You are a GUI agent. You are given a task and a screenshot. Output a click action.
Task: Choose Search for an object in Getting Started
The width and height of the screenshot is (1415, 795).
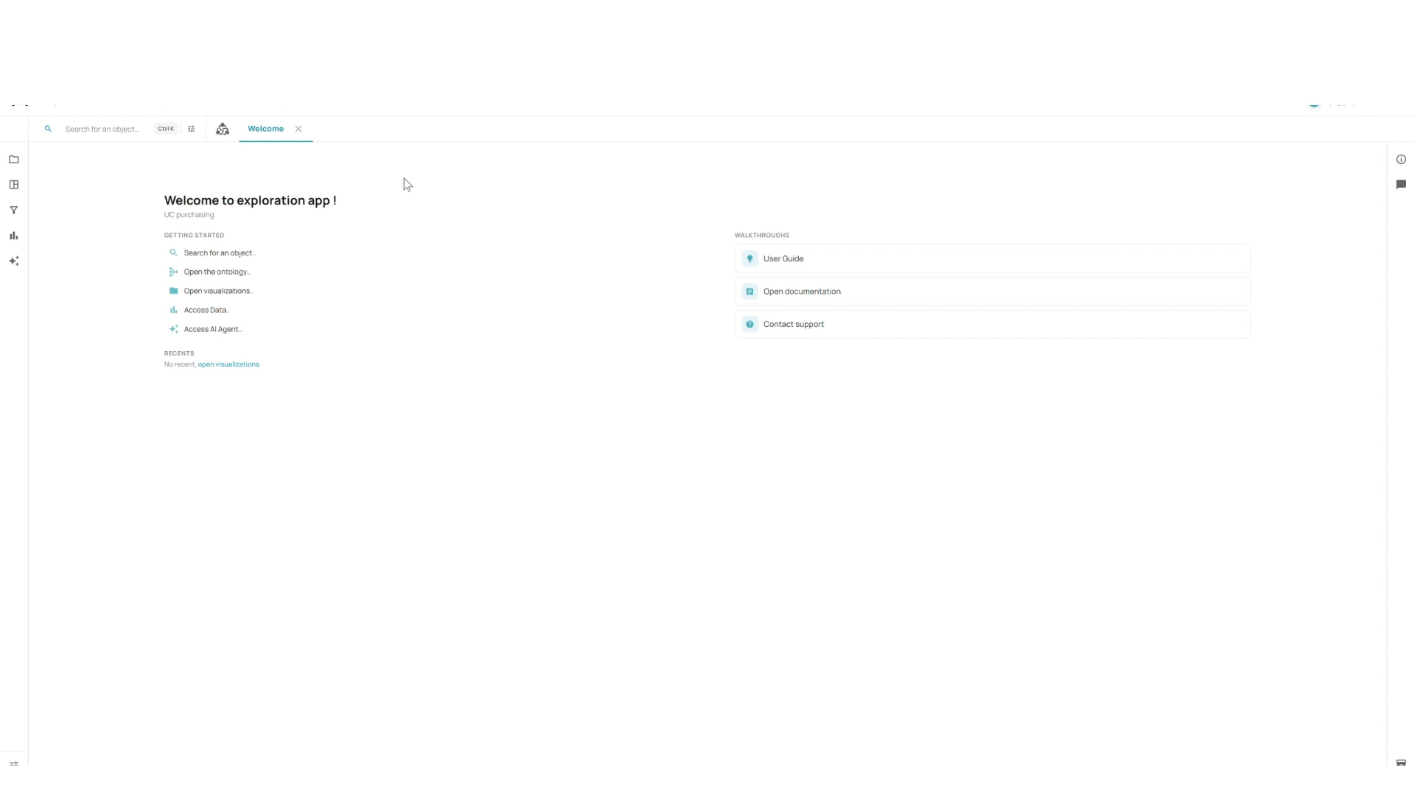point(220,252)
